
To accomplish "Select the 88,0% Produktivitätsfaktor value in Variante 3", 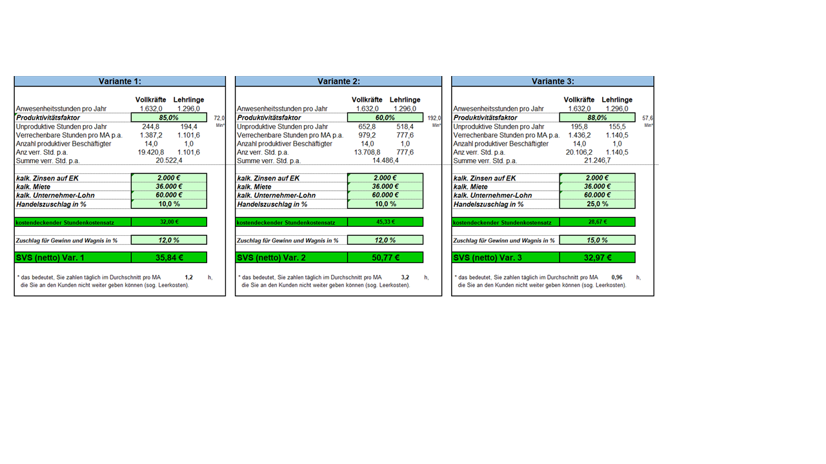I will (x=597, y=118).
